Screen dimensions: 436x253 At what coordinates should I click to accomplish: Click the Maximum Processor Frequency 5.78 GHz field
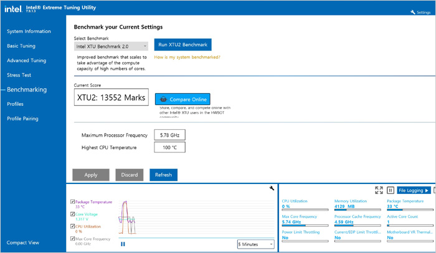[x=169, y=135]
